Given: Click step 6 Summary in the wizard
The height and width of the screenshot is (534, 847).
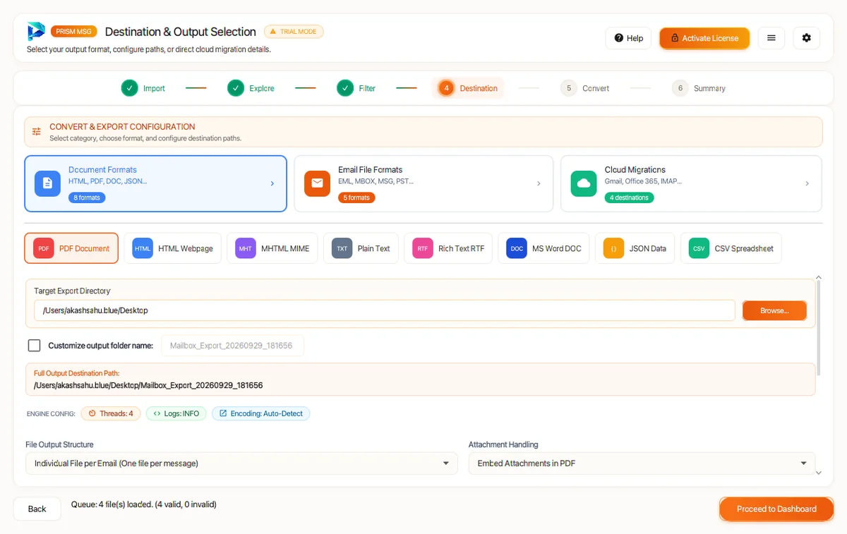Looking at the screenshot, I should 699,88.
